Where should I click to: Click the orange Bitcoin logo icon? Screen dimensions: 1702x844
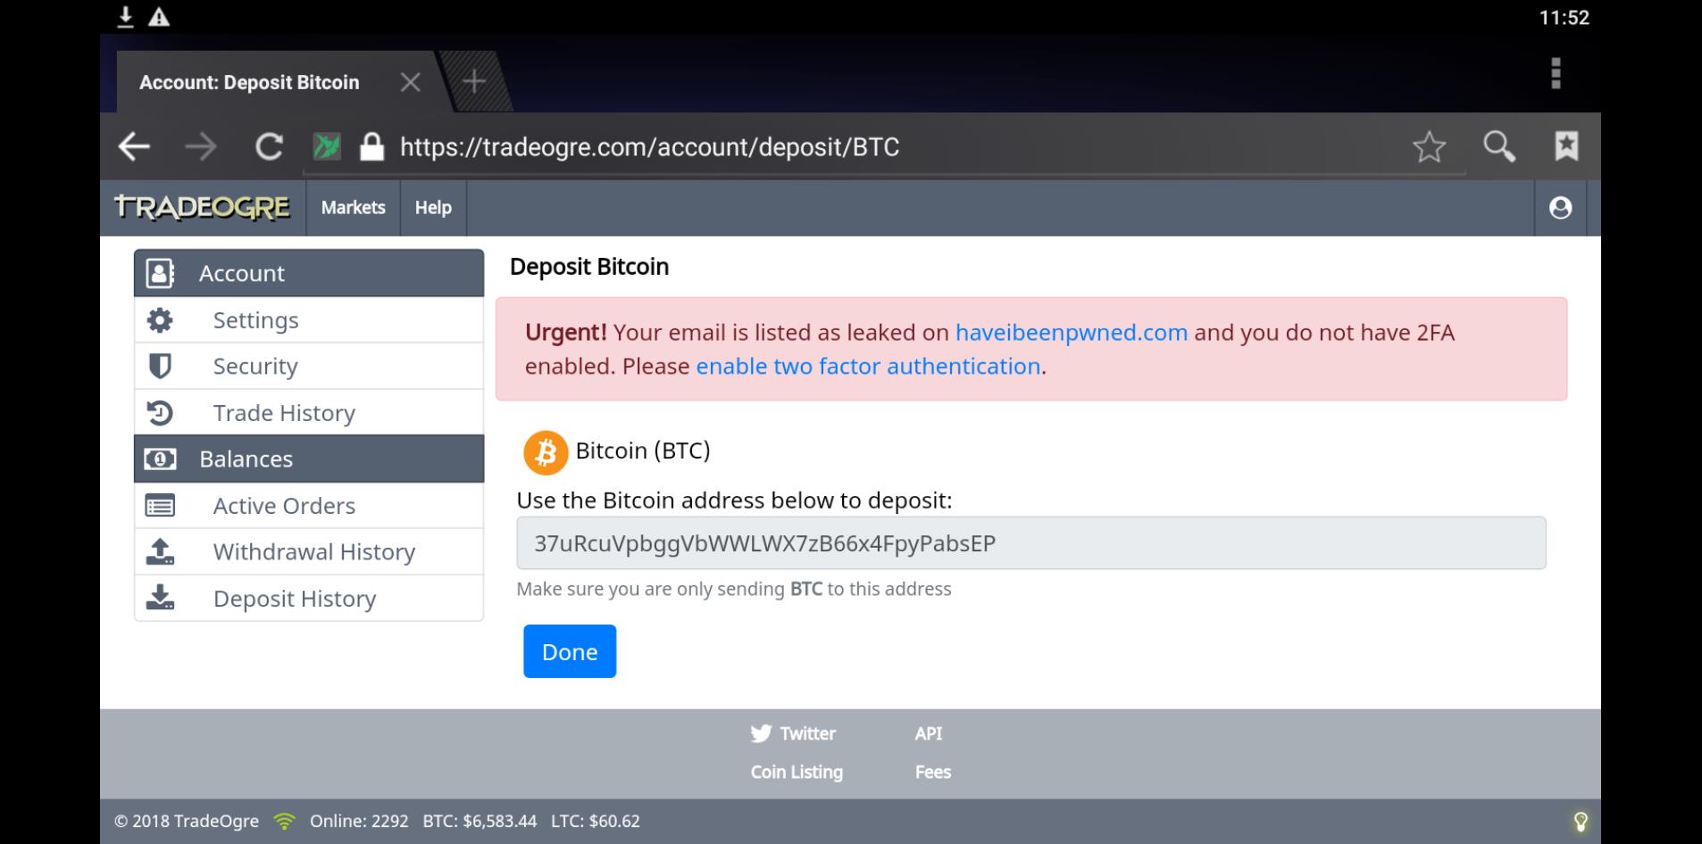point(546,451)
